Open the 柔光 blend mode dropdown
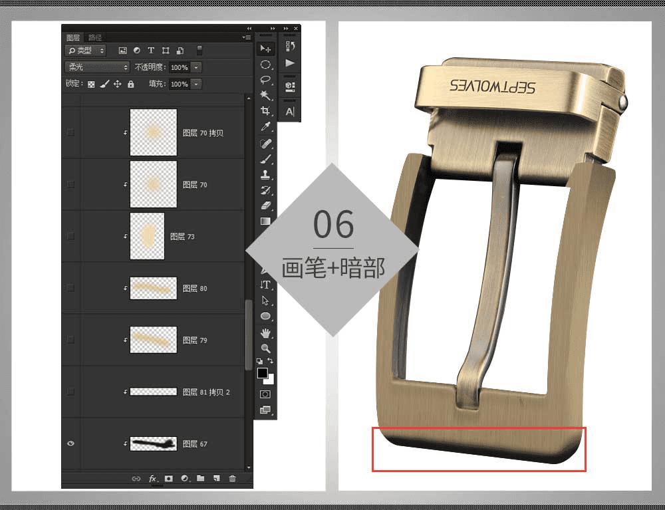 [x=97, y=67]
